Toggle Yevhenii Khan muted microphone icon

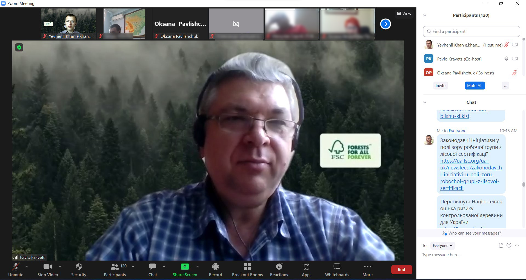tap(507, 45)
